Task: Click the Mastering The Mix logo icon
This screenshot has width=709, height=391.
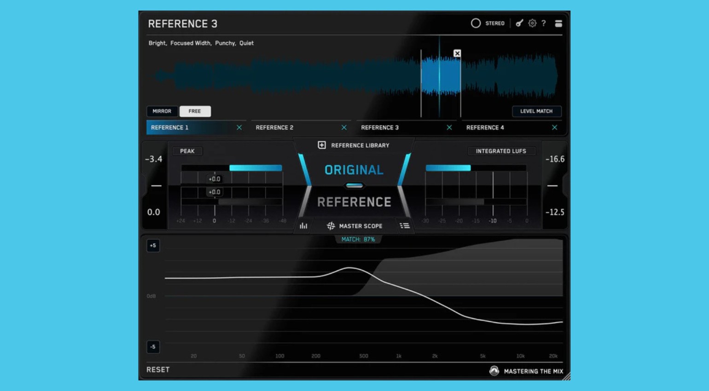Action: pyautogui.click(x=494, y=371)
